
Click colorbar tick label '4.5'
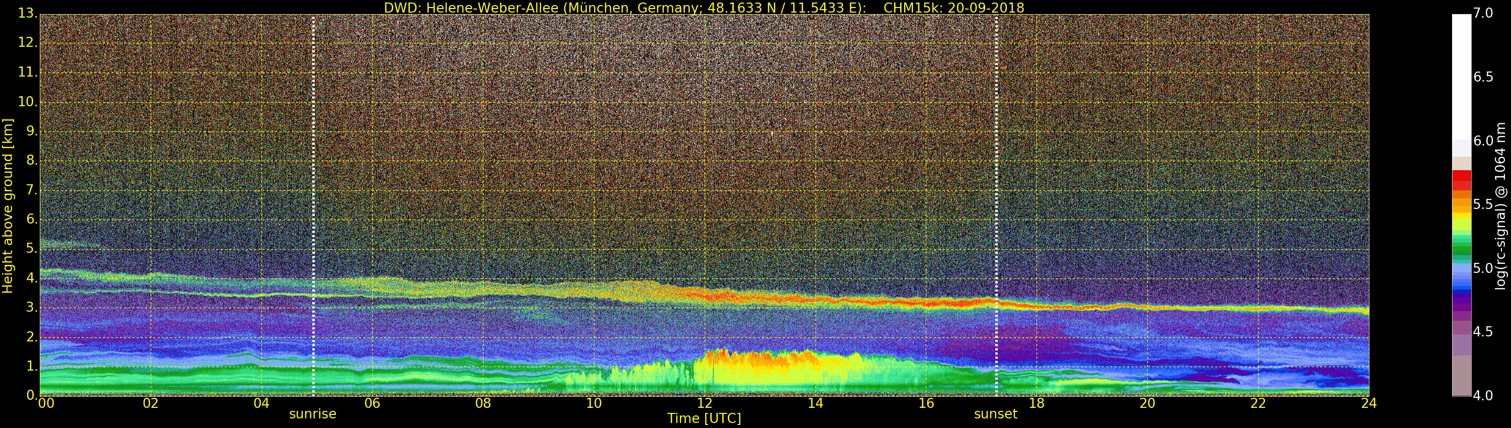1483,332
